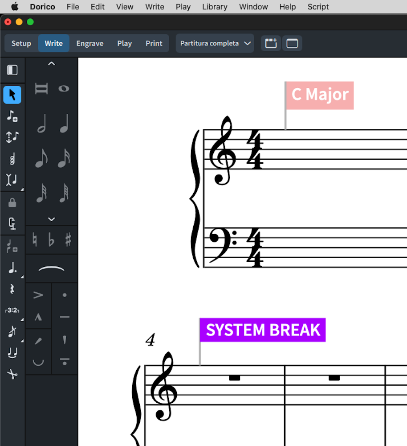
Task: Select the dotted note tool
Action: (12, 268)
